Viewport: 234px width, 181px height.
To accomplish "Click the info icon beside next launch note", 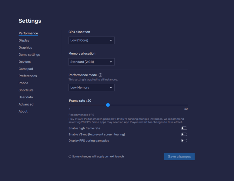I will point(70,157).
